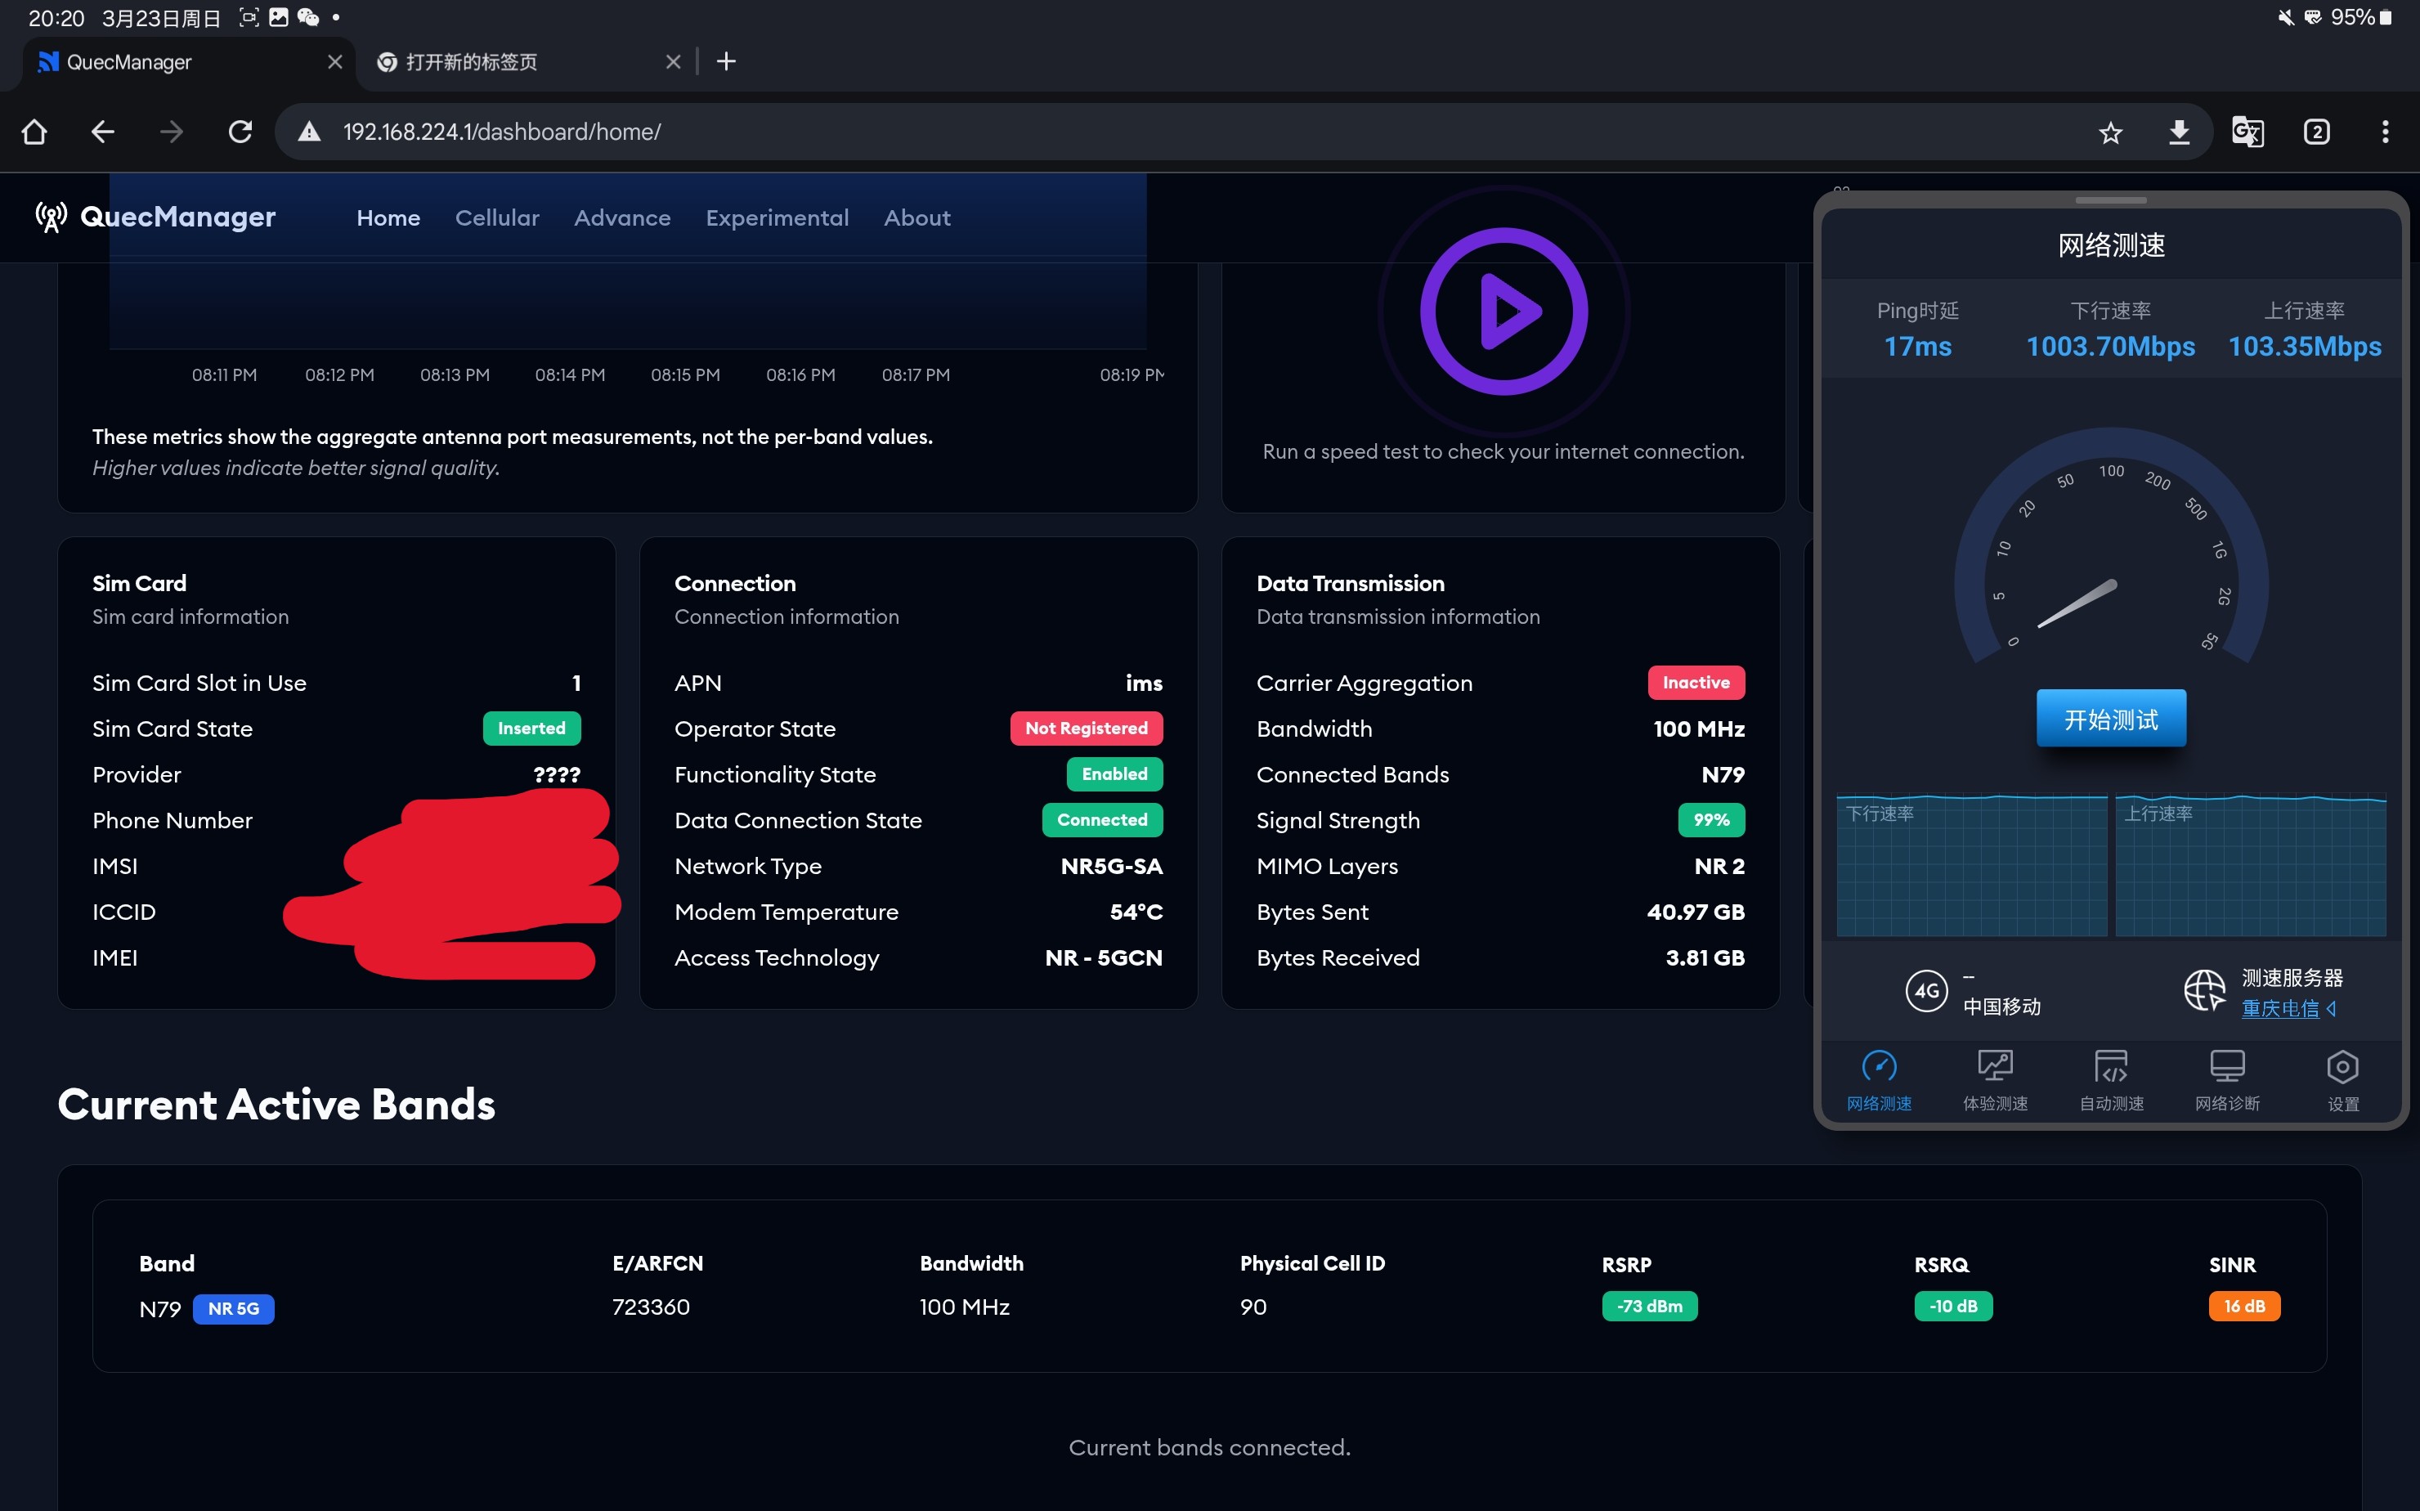Click the 开始测试 start test button
Viewport: 2420px width, 1511px height.
2110,719
